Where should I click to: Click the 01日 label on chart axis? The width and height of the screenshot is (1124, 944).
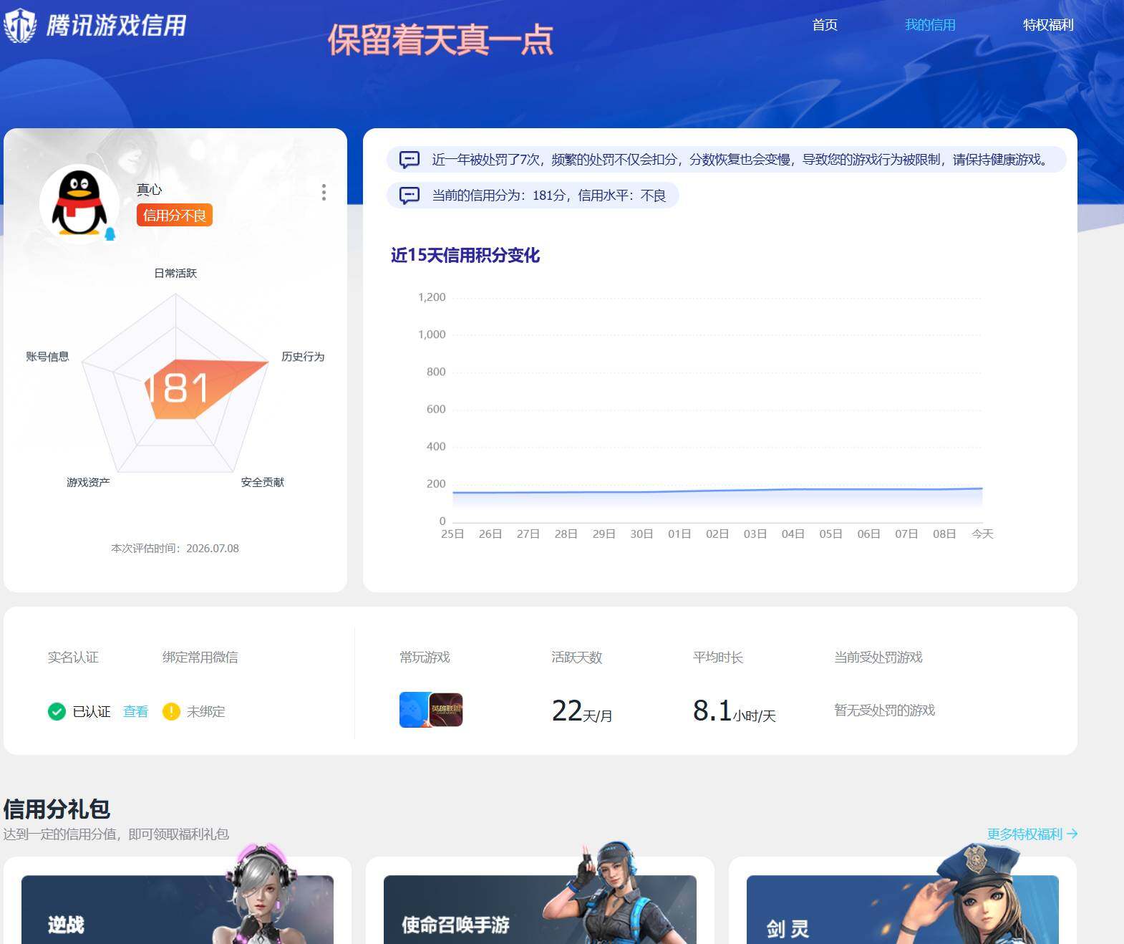679,534
